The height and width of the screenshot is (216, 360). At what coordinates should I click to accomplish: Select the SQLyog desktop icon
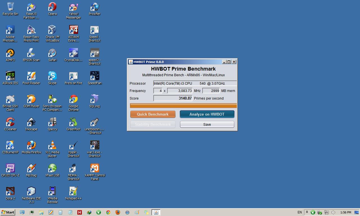[x=94, y=101]
